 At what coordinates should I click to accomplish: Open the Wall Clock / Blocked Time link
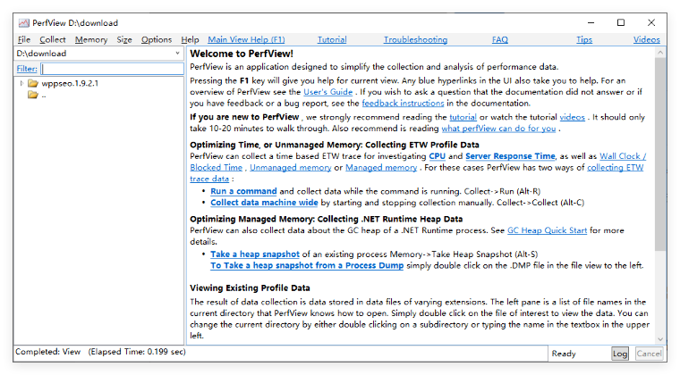tap(623, 155)
